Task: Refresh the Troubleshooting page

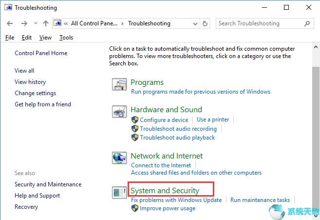Action: click(205, 23)
